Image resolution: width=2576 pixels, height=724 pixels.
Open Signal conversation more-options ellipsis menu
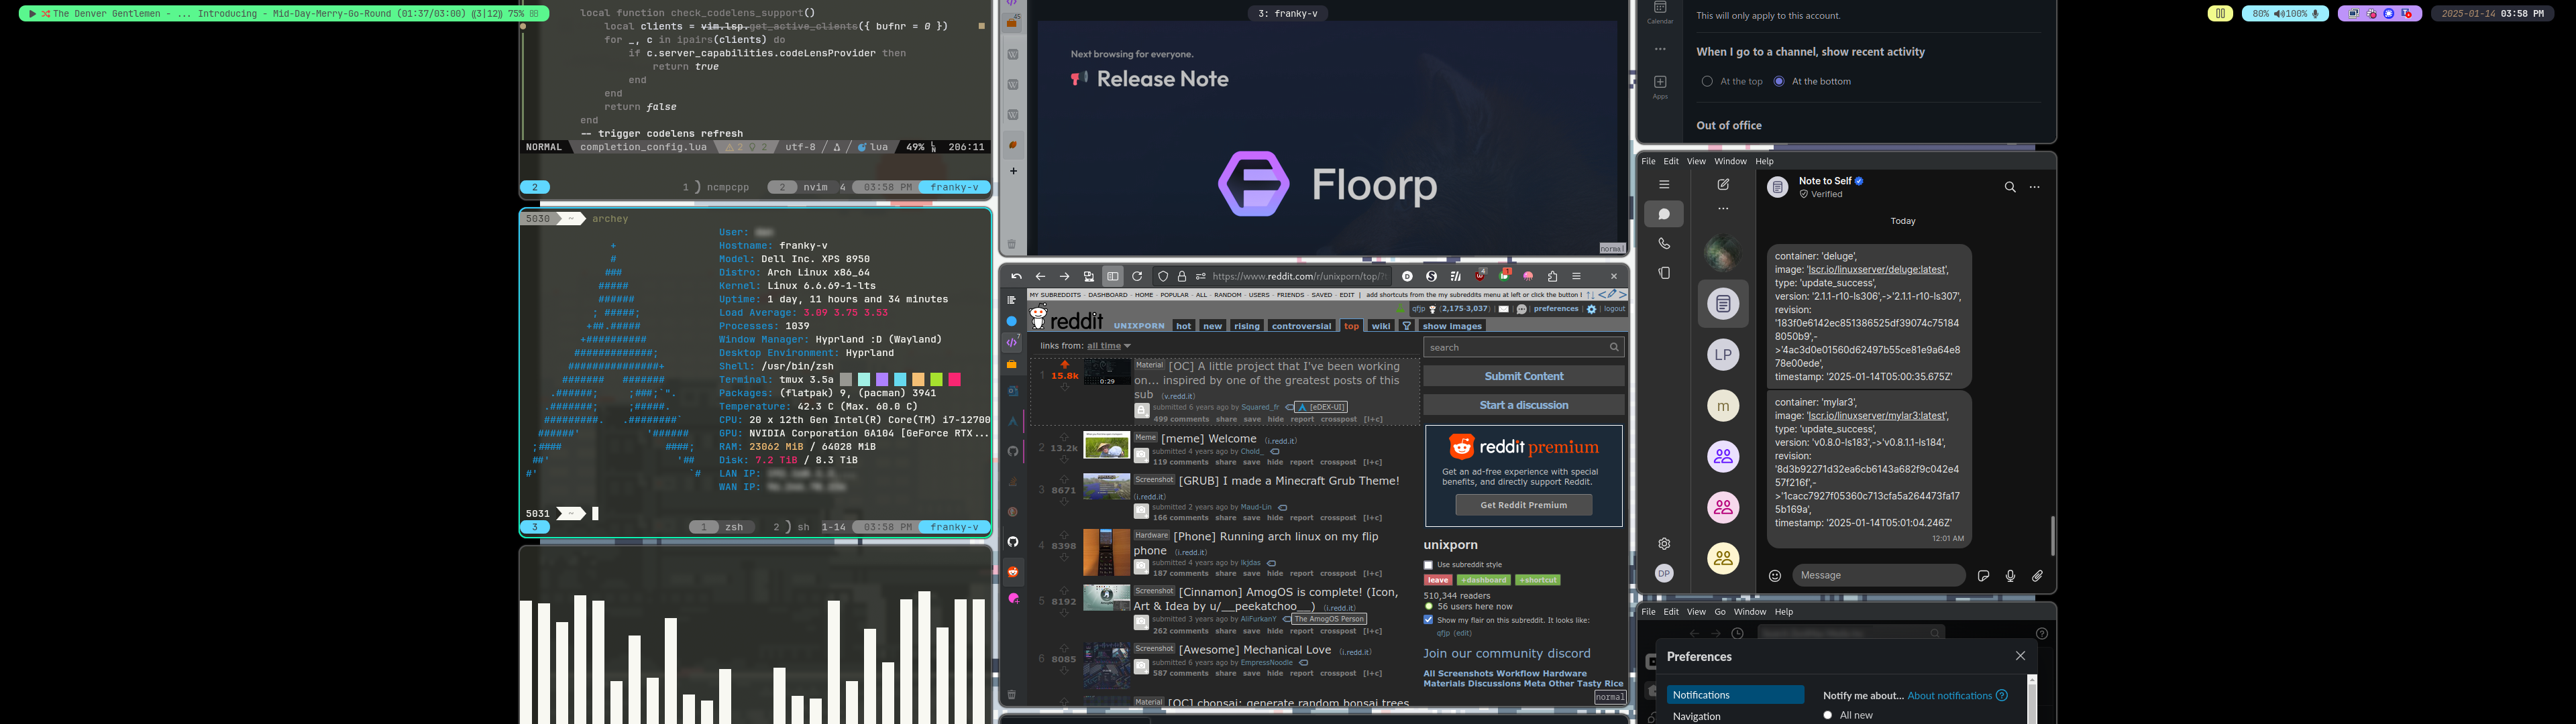tap(2034, 187)
